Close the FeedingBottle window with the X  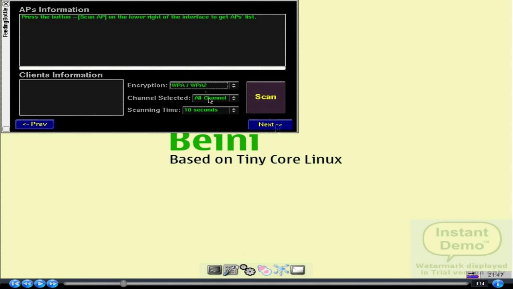[x=6, y=4]
